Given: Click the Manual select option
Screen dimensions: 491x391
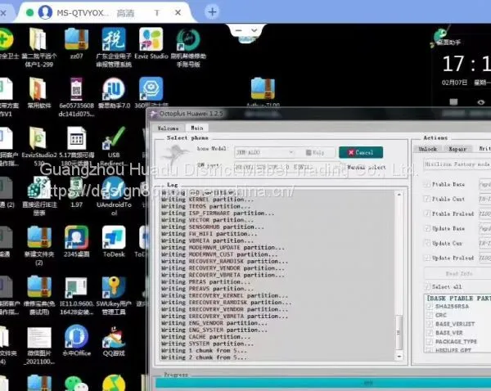Looking at the screenshot, I should coord(366,167).
